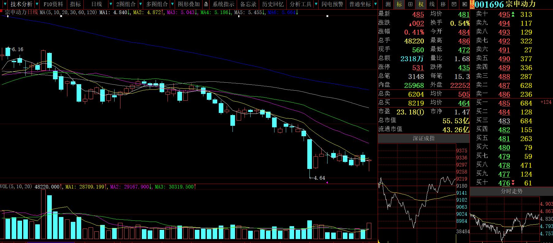Screen dimensions: 553x243
Task: Click the 多图组合 button
Action: pos(157,4)
